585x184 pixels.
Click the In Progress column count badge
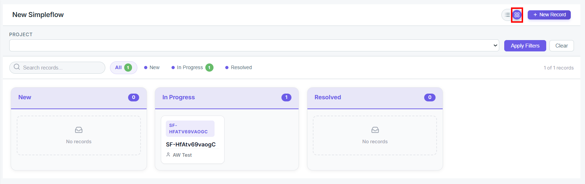(286, 97)
